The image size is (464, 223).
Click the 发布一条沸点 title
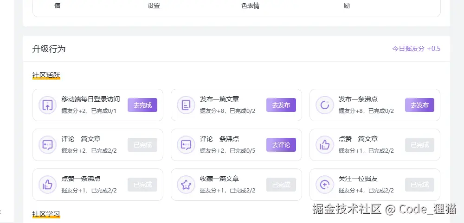358,99
